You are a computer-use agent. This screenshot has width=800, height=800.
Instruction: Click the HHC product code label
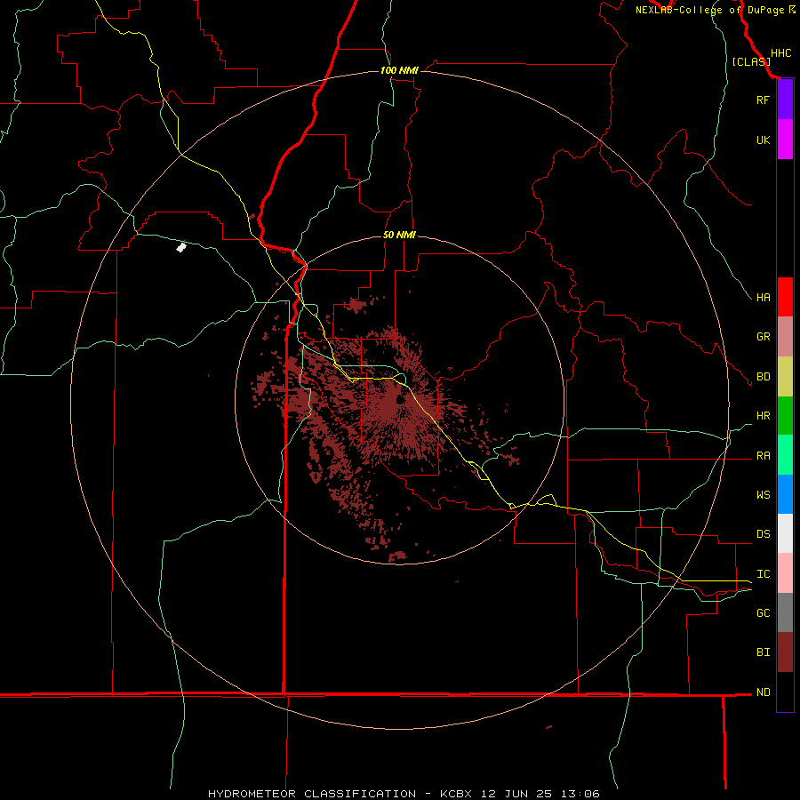(x=781, y=53)
